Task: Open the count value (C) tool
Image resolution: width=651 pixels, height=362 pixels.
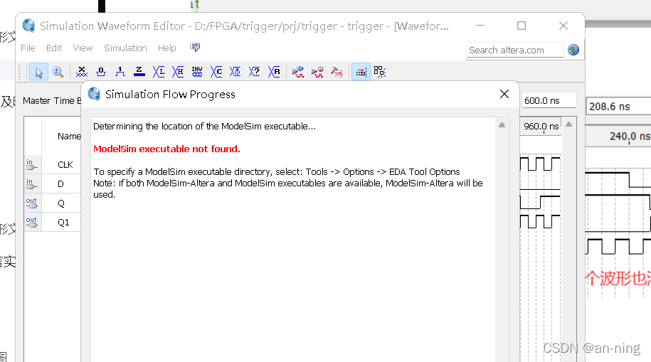Action: coord(216,72)
